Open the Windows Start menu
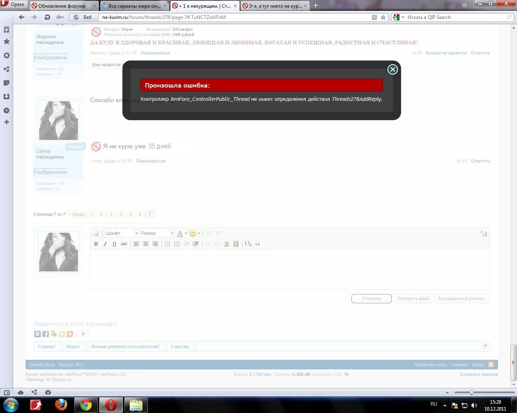Screen dimensions: 517x413 click(11, 405)
